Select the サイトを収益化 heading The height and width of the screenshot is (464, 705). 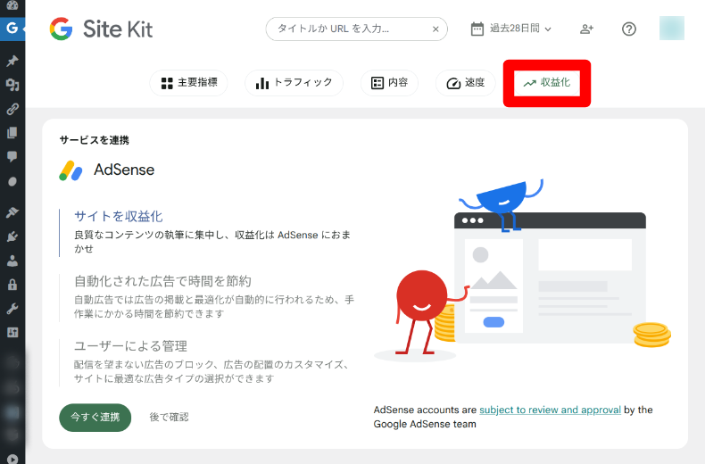coord(119,216)
